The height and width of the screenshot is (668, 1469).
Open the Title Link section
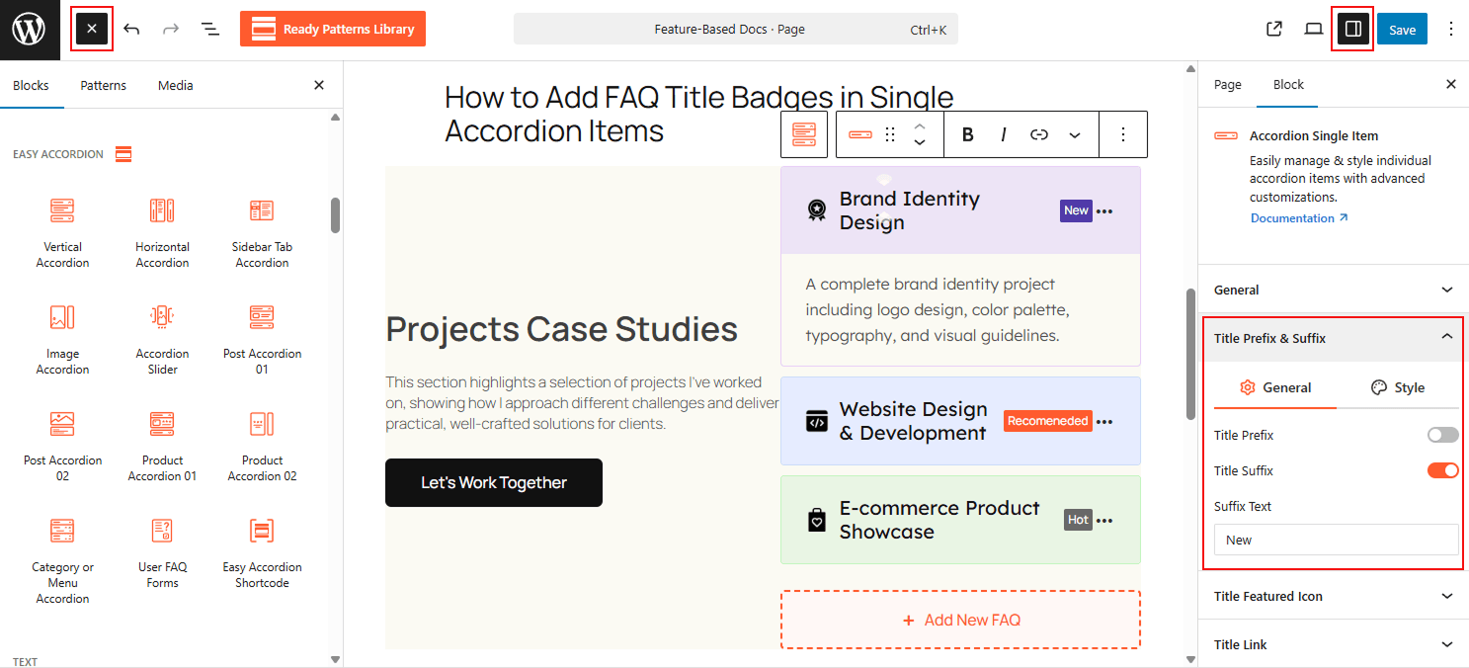[x=1333, y=644]
